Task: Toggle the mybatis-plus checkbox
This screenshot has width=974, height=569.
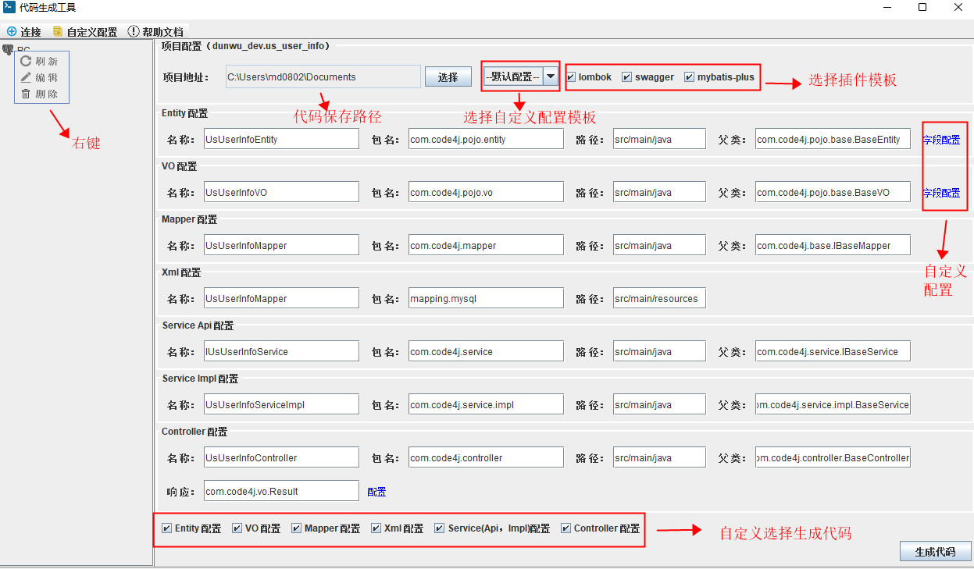Action: [689, 77]
